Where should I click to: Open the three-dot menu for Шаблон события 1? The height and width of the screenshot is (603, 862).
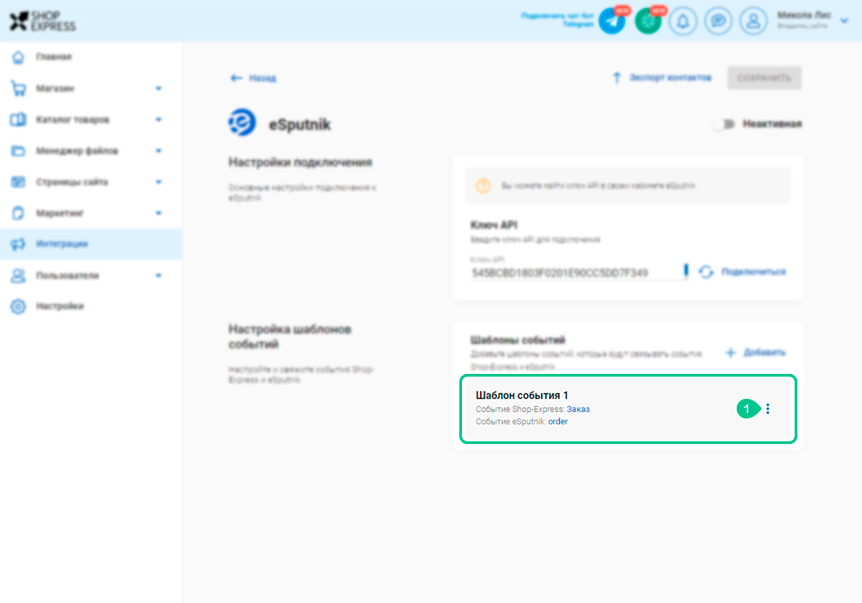click(x=768, y=409)
